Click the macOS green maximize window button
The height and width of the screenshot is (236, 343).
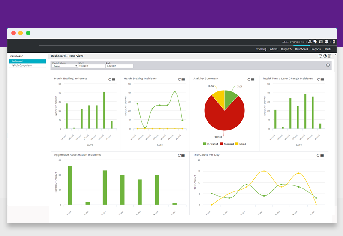click(x=28, y=33)
